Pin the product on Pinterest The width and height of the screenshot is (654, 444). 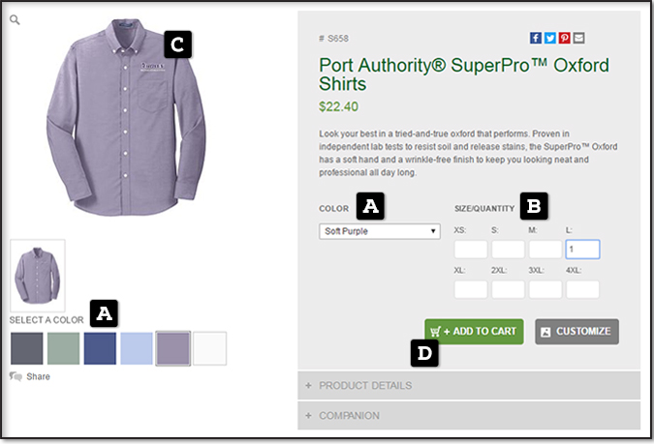click(x=564, y=38)
